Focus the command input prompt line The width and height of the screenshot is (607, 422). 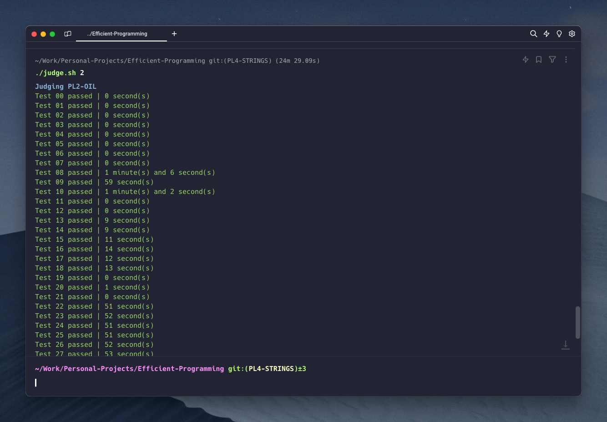[303, 382]
